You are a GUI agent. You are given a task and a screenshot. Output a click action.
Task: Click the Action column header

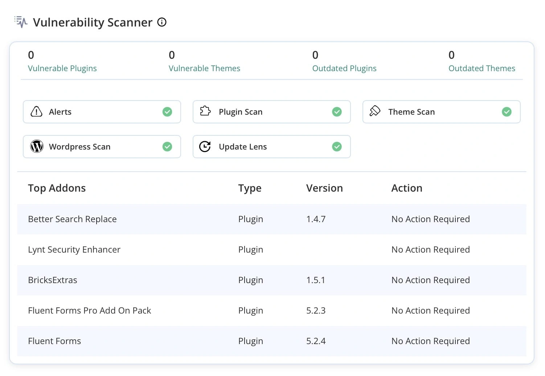(x=407, y=188)
